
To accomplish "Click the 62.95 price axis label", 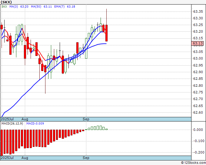I will [198, 65].
